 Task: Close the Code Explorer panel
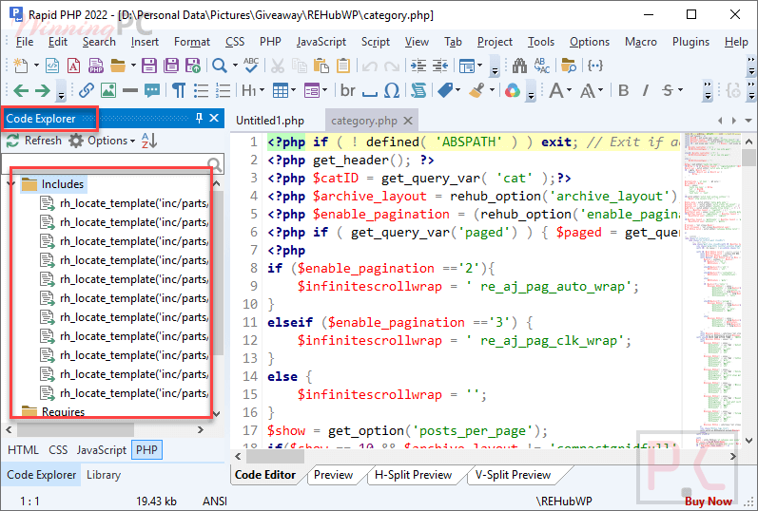coord(214,118)
